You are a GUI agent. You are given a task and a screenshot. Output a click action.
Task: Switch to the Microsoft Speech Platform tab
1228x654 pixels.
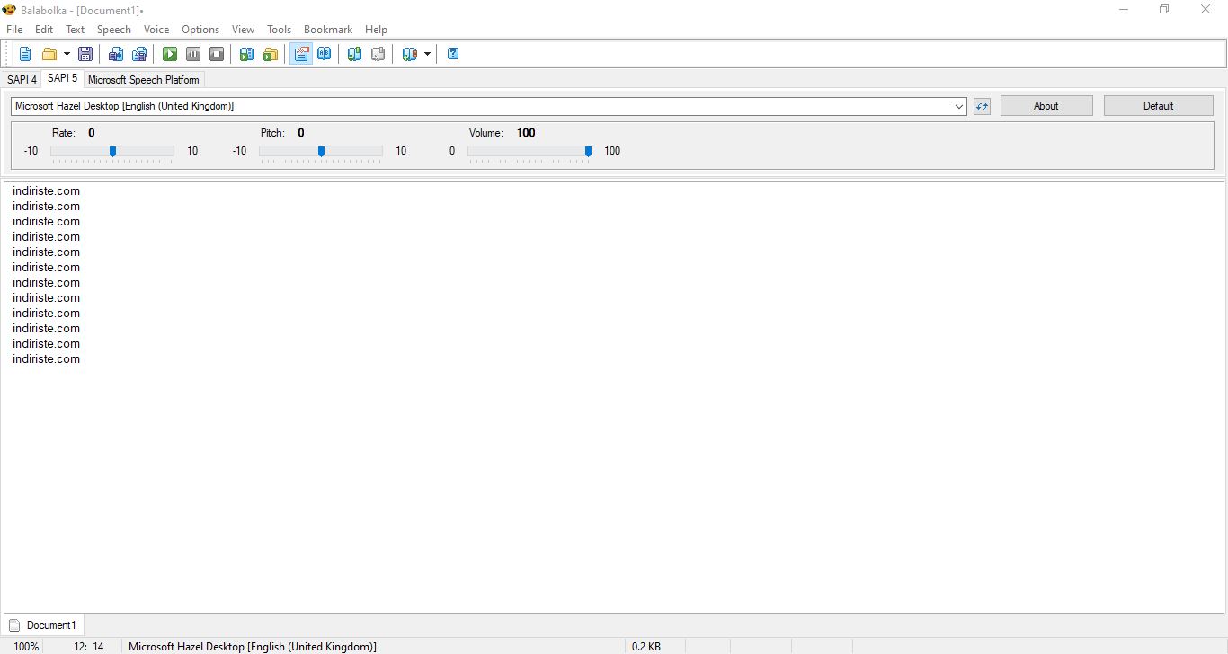(x=144, y=80)
